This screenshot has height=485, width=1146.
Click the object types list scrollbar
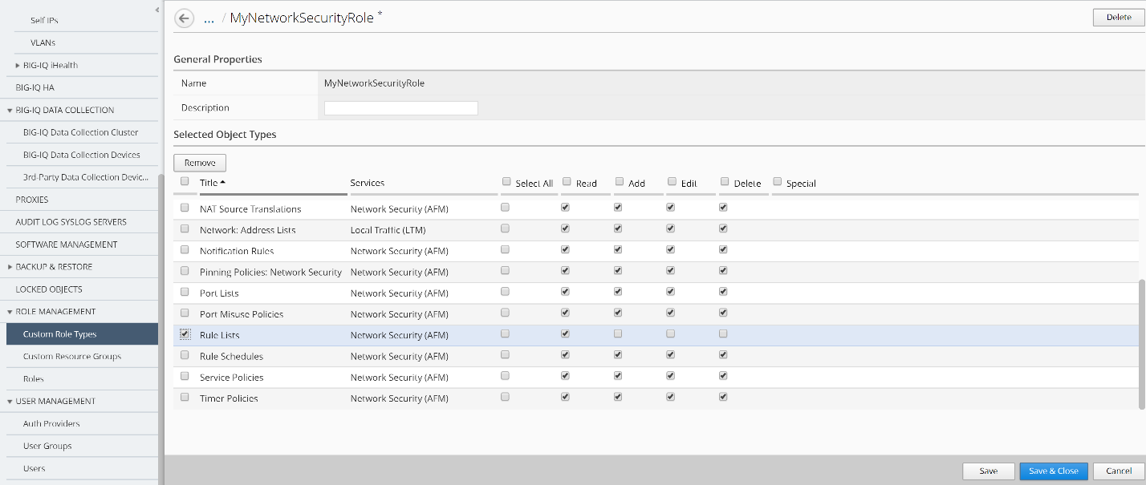click(1141, 344)
